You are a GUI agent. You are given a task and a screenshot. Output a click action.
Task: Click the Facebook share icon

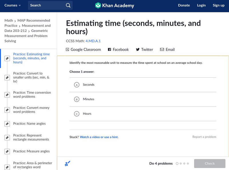pos(109,49)
